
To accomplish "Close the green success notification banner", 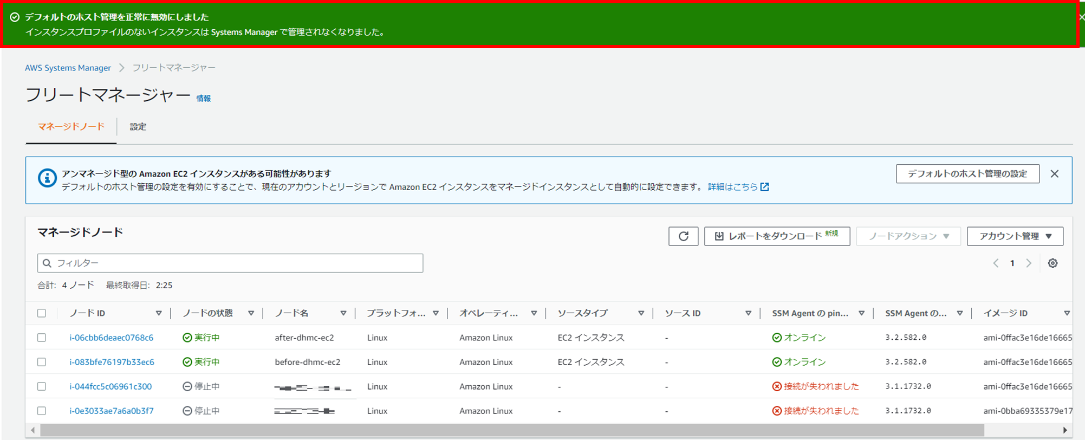I will point(1081,17).
